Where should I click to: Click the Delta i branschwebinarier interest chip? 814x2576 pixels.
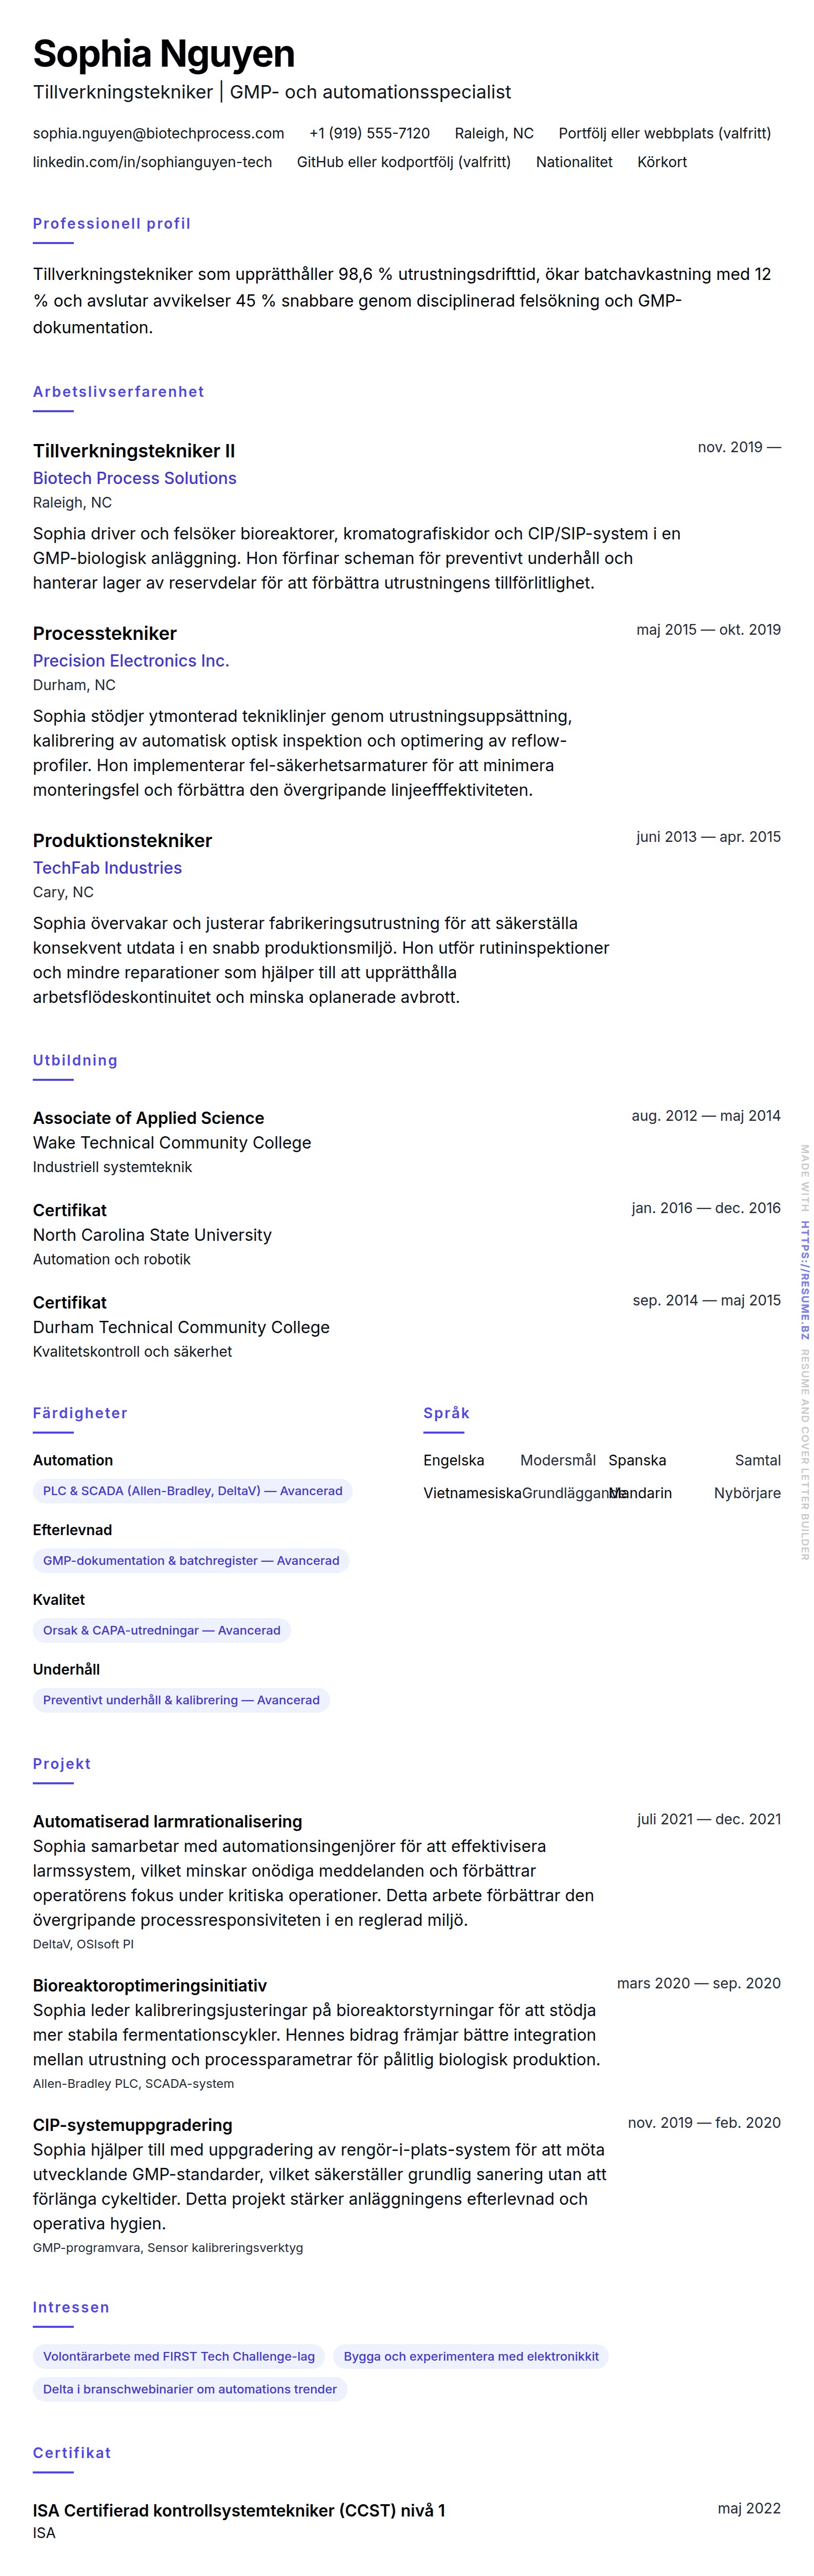pyautogui.click(x=190, y=2389)
